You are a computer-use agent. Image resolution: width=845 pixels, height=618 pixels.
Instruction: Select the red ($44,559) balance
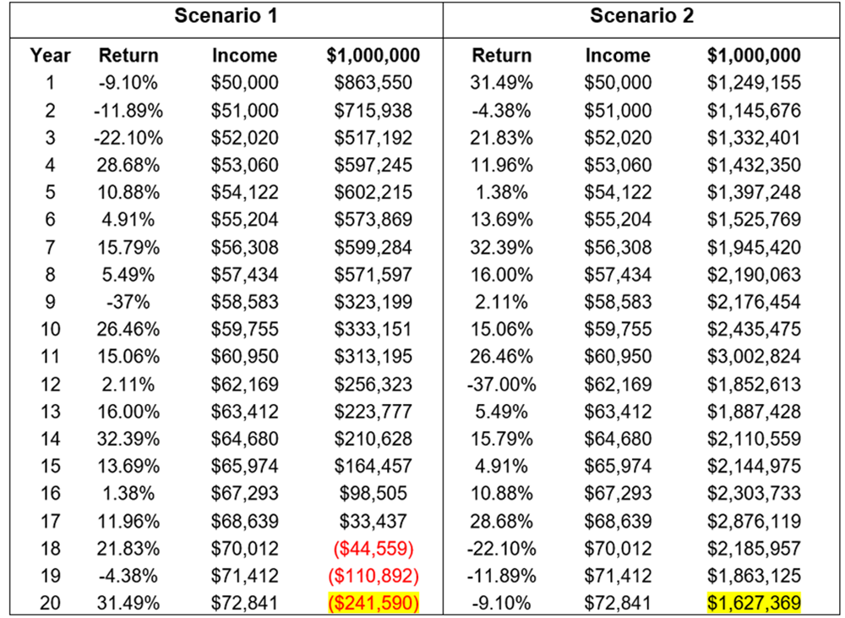click(x=373, y=549)
